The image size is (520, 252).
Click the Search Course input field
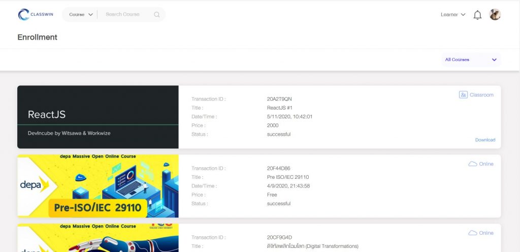point(126,15)
